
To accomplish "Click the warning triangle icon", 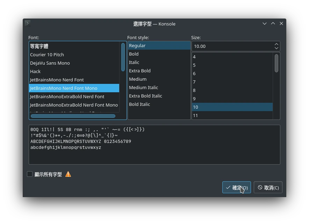I will (x=68, y=174).
